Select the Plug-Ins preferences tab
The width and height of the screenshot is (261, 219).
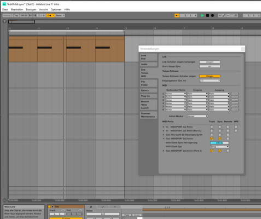(x=148, y=96)
